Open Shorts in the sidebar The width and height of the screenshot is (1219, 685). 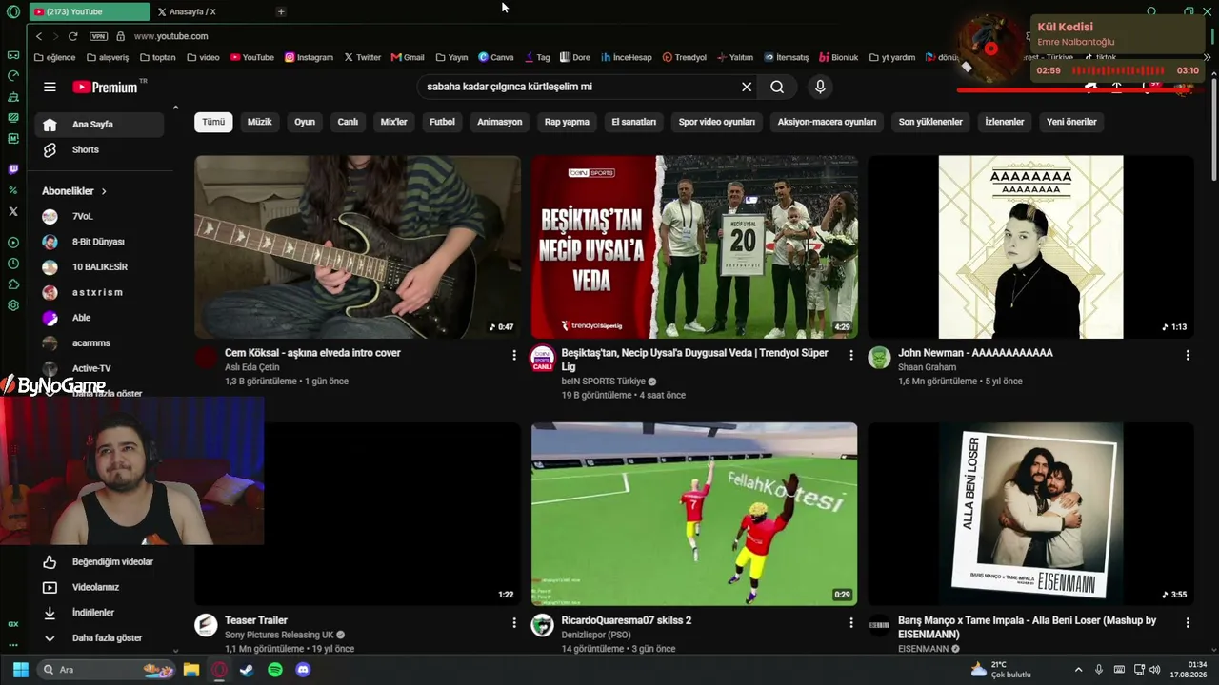pyautogui.click(x=99, y=149)
